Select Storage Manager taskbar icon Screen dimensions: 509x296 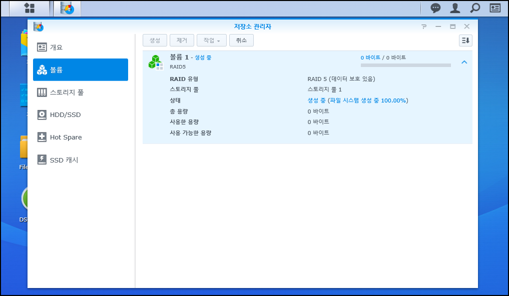point(67,8)
